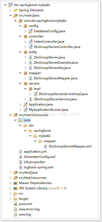Click the com.zto.springboot.mybatis package icon
Viewport: 102px width, 222px height.
pyautogui.click(x=20, y=21)
